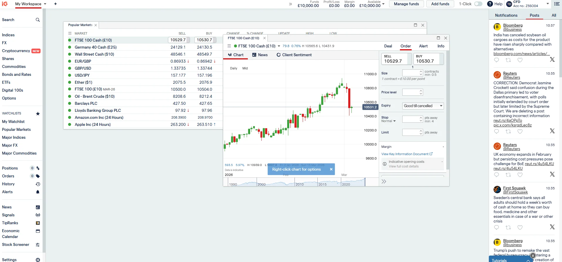Image resolution: width=562 pixels, height=262 pixels.
Task: Click the Orders tag icon
Action: (38, 176)
